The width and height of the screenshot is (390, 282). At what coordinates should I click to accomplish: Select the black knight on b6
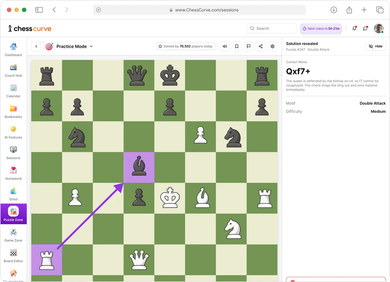77,136
